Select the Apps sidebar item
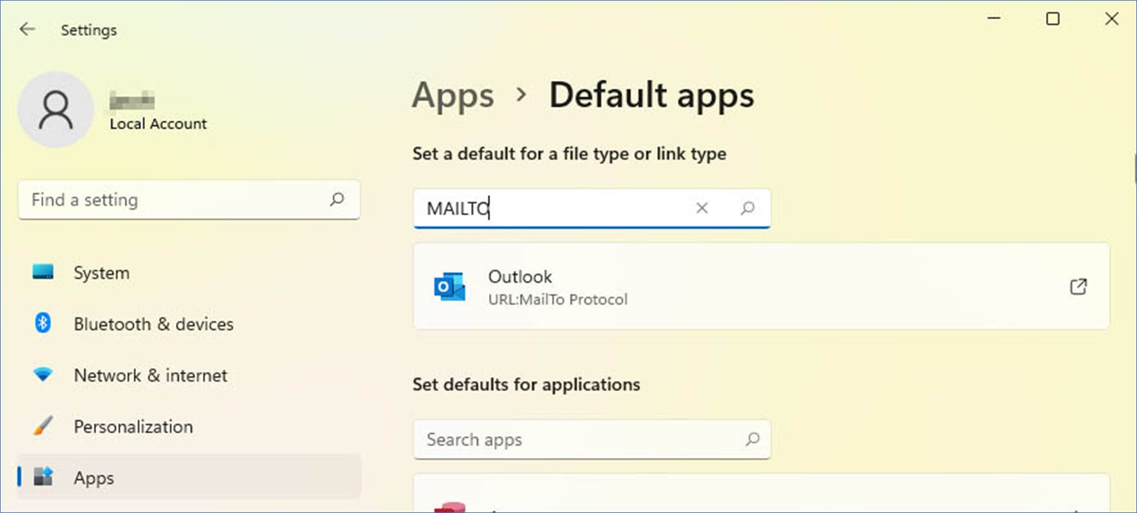 pos(94,478)
